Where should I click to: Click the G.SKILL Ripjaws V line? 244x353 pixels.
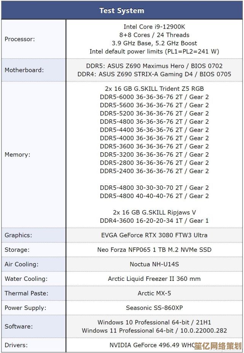click(154, 212)
